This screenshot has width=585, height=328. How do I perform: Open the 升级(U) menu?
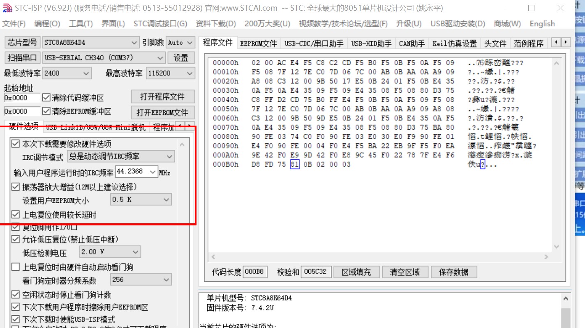409,24
